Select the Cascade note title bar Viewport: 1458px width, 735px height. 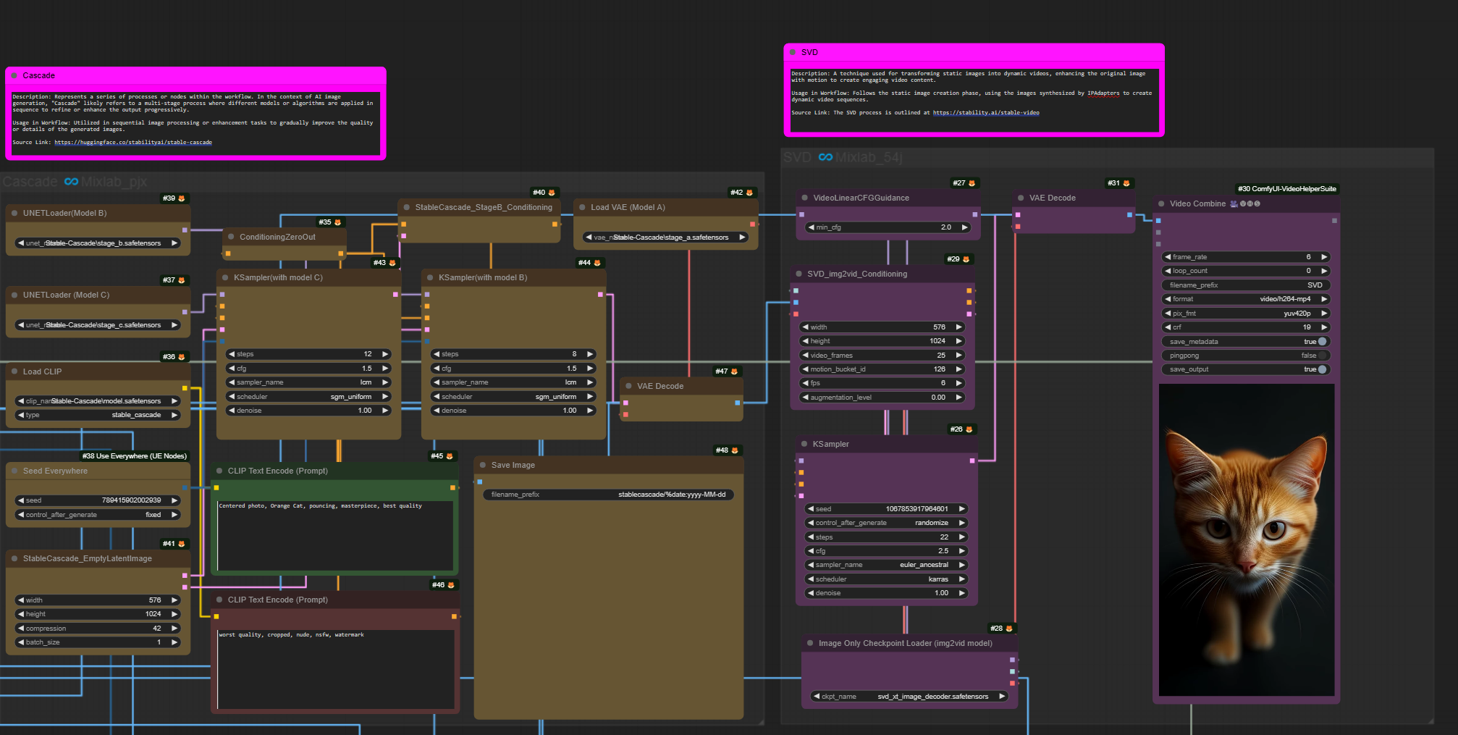tap(195, 75)
